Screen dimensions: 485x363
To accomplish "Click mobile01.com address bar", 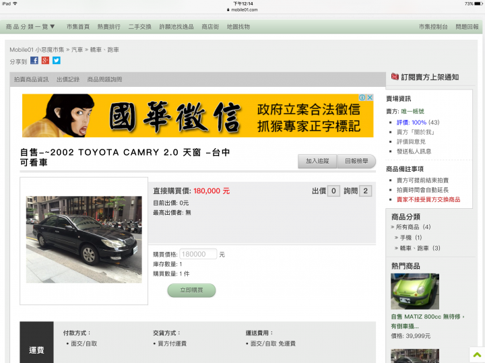I will pos(243,9).
